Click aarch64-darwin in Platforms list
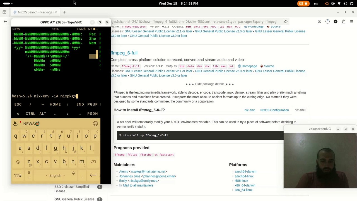 pyautogui.click(x=245, y=172)
